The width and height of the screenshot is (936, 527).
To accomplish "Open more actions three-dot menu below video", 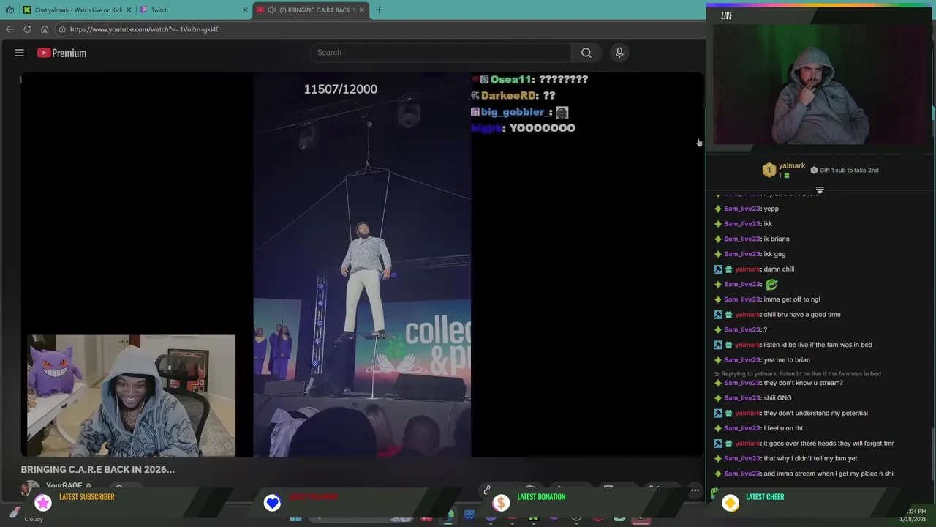I will tap(695, 490).
